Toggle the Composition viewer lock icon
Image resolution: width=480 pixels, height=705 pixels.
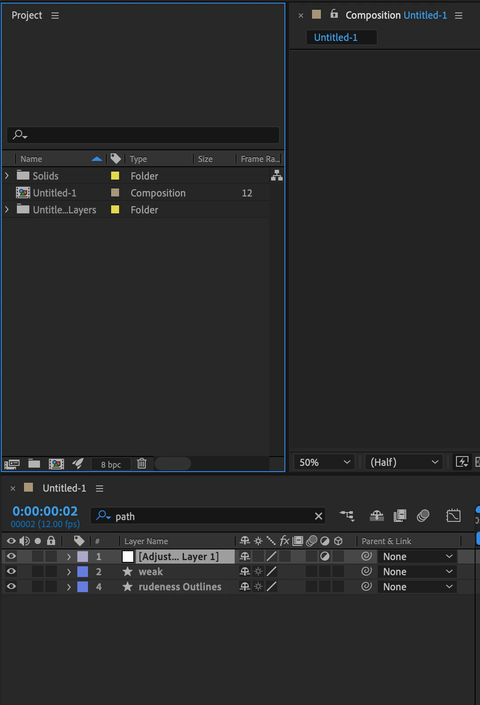[x=334, y=14]
